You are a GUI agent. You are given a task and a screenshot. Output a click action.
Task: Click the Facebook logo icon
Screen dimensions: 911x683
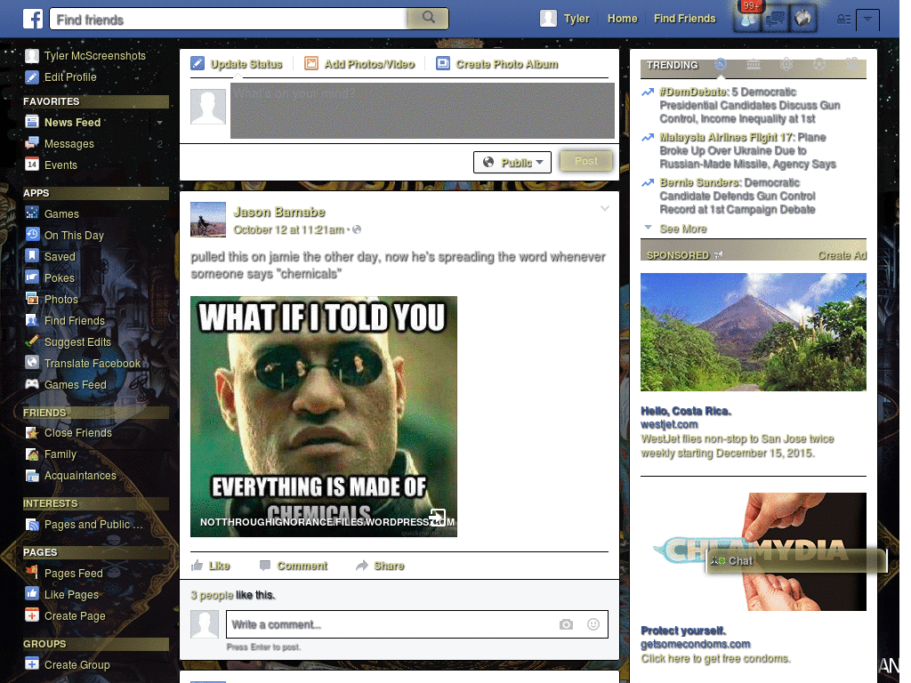point(33,19)
